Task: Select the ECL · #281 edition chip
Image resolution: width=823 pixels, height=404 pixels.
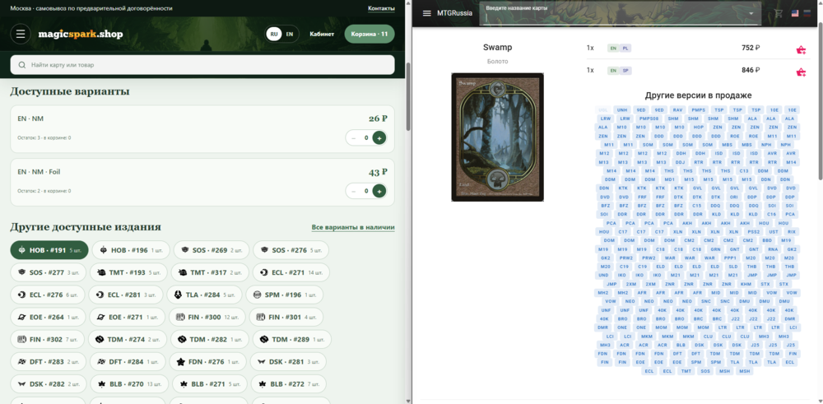Action: click(x=126, y=295)
